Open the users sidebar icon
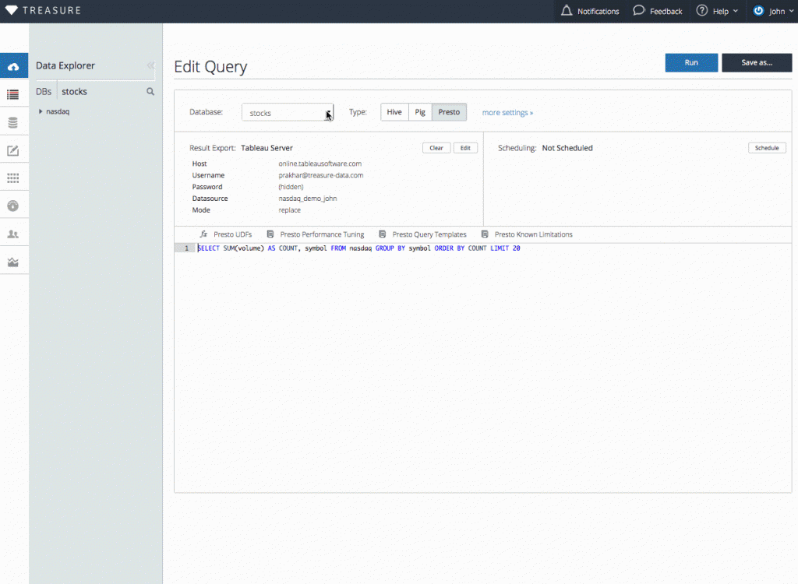Viewport: 798px width, 584px height. tap(13, 234)
